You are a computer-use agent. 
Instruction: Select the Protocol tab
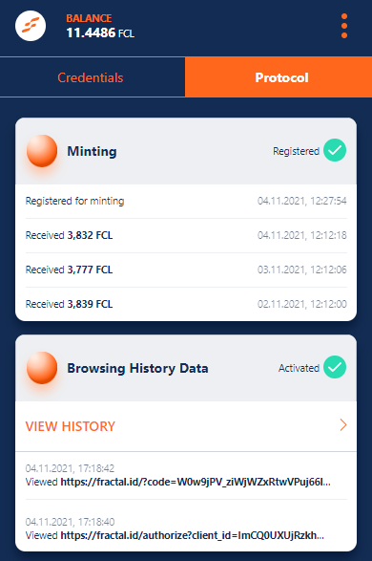coord(279,77)
